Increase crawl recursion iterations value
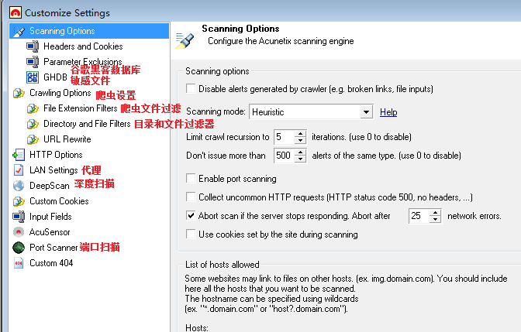Image resolution: width=521 pixels, height=332 pixels. (300, 134)
